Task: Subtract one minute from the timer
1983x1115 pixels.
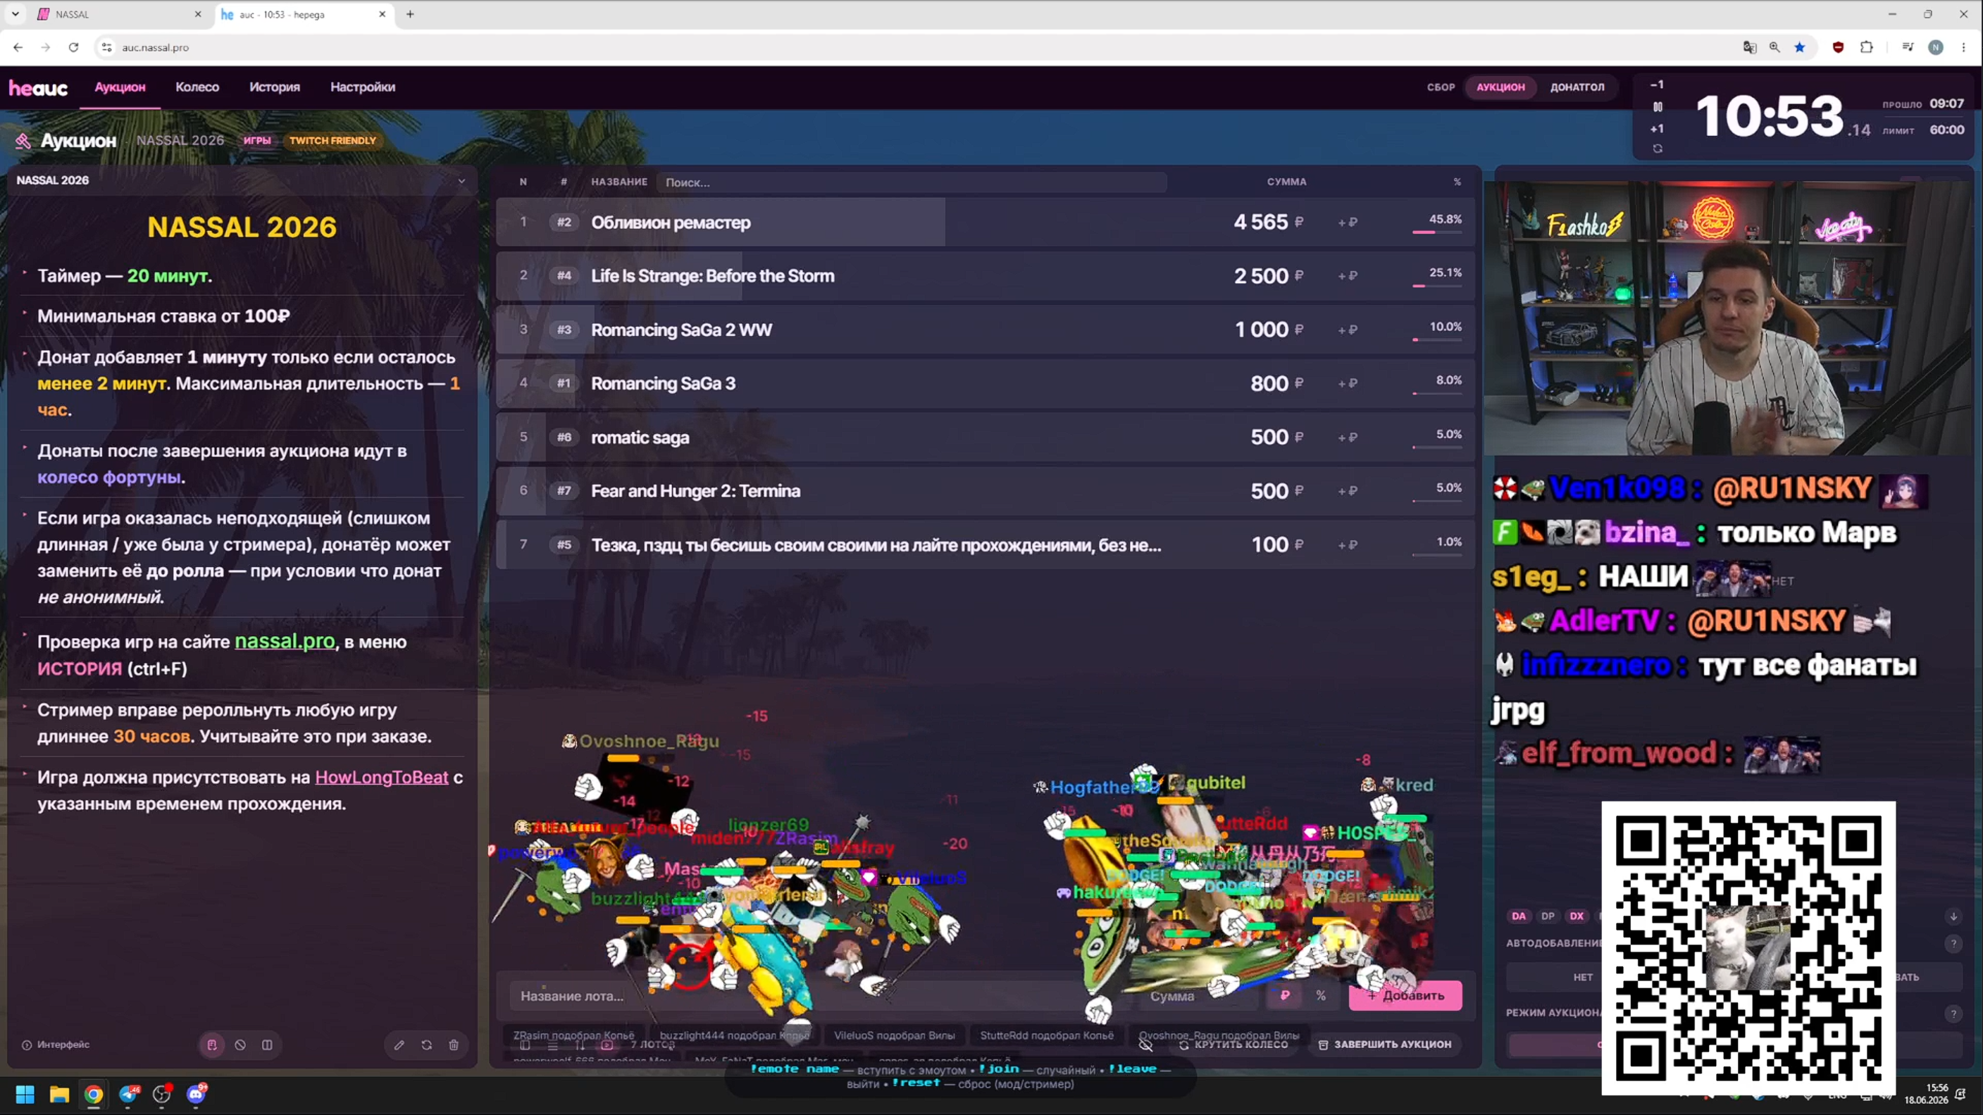Action: 1658,85
